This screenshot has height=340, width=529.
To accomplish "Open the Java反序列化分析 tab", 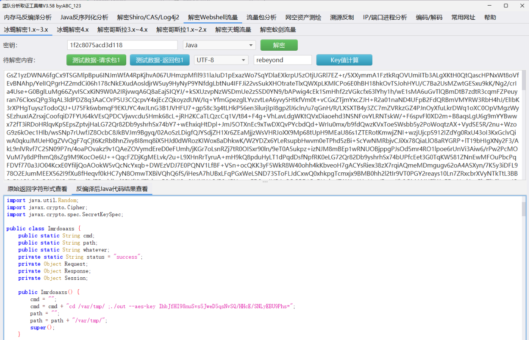I will point(84,18).
